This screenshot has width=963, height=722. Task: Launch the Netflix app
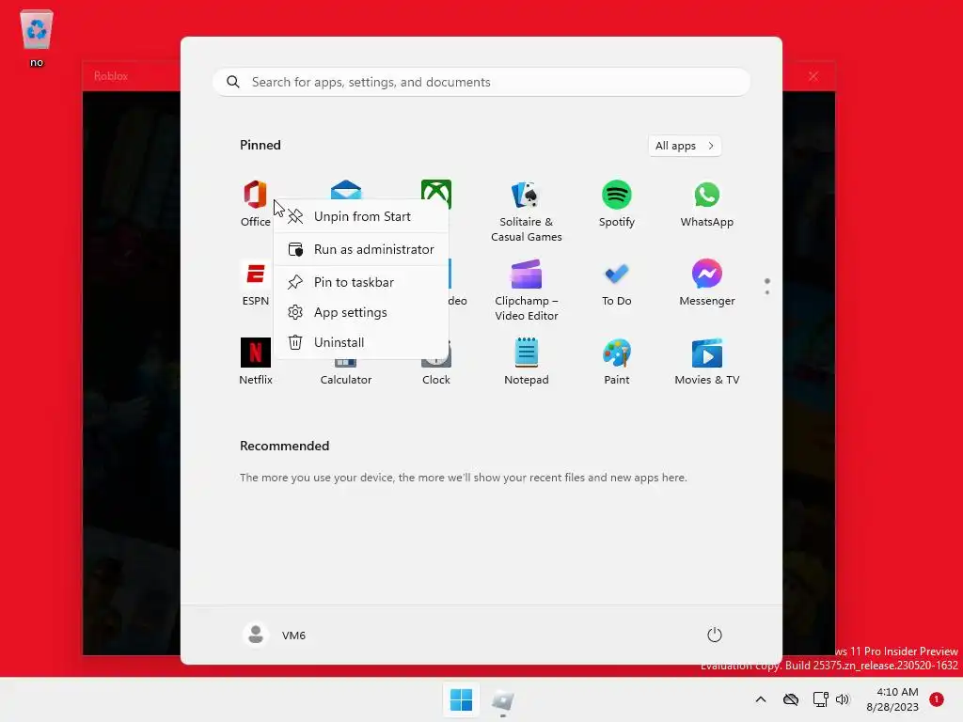pyautogui.click(x=256, y=362)
